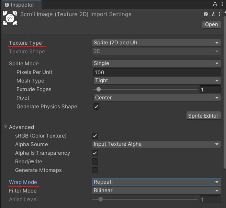Toggle the Generate Physics Shape checkbox
Screen dimensions: 226x208
point(96,107)
